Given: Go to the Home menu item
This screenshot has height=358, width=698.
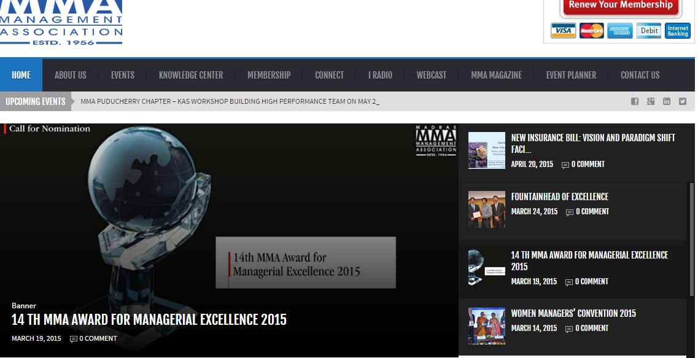Looking at the screenshot, I should (x=21, y=75).
